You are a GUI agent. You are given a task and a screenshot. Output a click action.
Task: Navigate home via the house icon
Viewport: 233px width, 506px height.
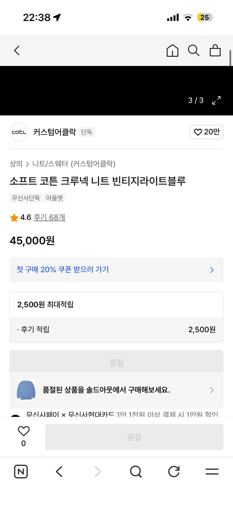(x=172, y=51)
